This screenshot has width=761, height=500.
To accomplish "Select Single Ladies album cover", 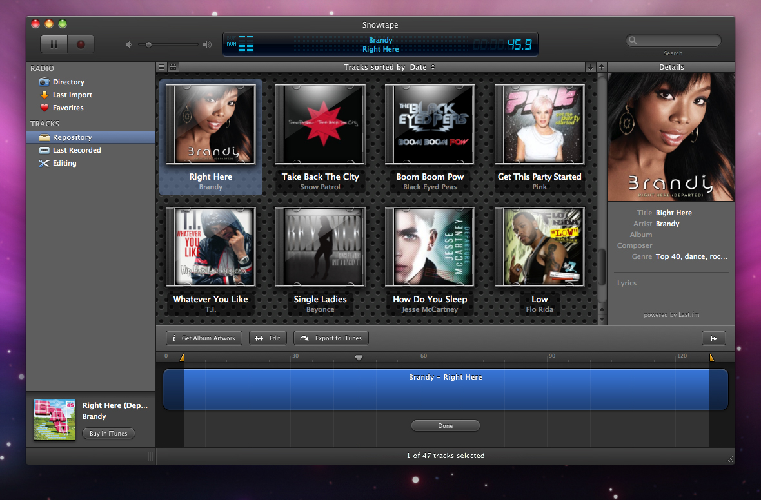I will 321,247.
